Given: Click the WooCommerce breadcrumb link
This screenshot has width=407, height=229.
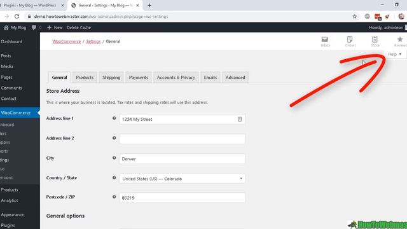Looking at the screenshot, I should pyautogui.click(x=66, y=41).
